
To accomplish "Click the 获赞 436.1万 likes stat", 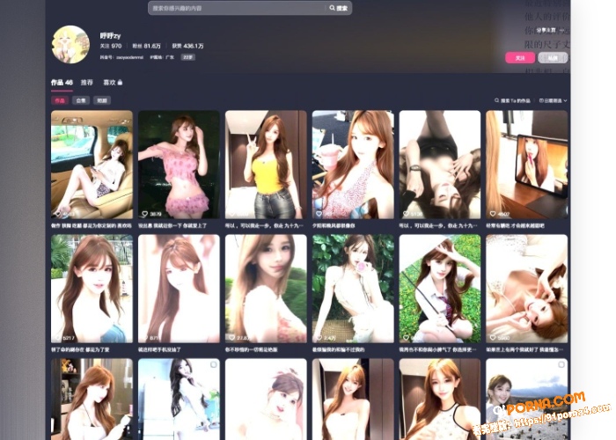I will 187,46.
